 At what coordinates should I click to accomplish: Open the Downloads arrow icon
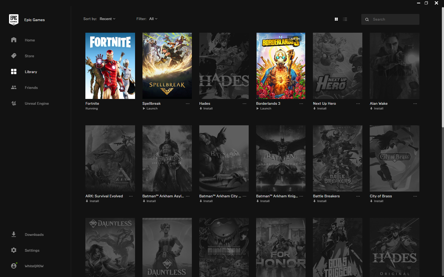(x=14, y=234)
